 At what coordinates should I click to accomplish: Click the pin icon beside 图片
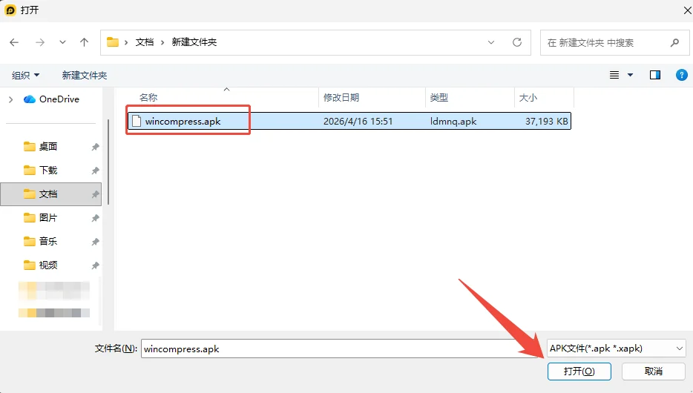(x=95, y=218)
